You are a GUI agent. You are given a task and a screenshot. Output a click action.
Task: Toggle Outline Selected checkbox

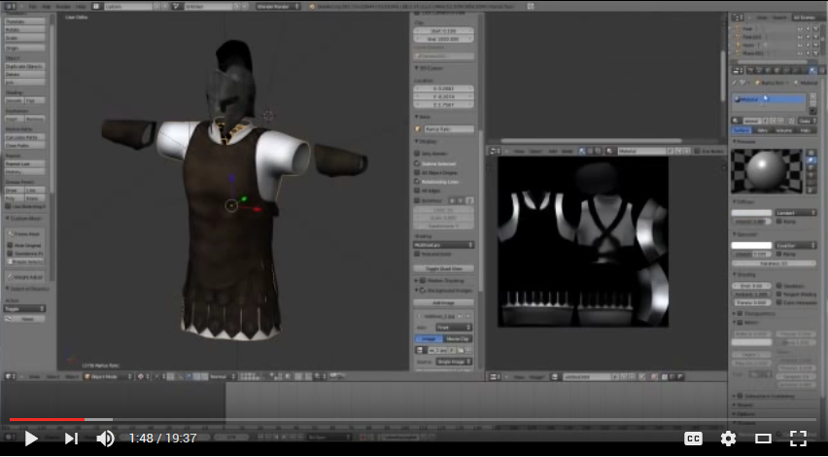[x=417, y=163]
